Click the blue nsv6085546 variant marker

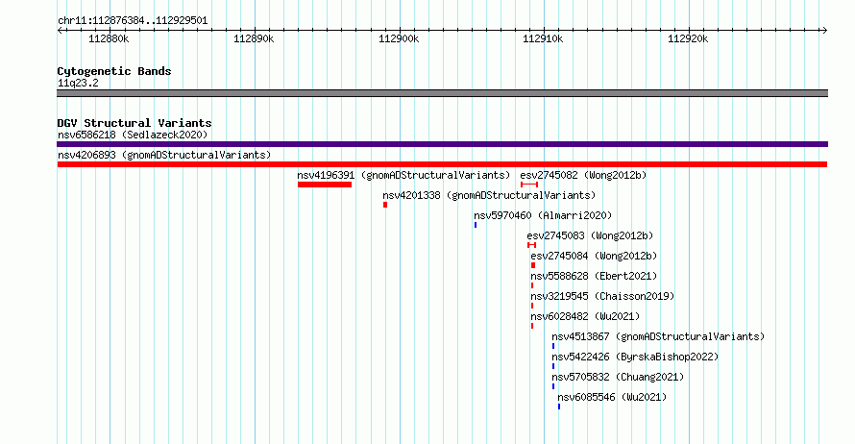click(x=559, y=407)
